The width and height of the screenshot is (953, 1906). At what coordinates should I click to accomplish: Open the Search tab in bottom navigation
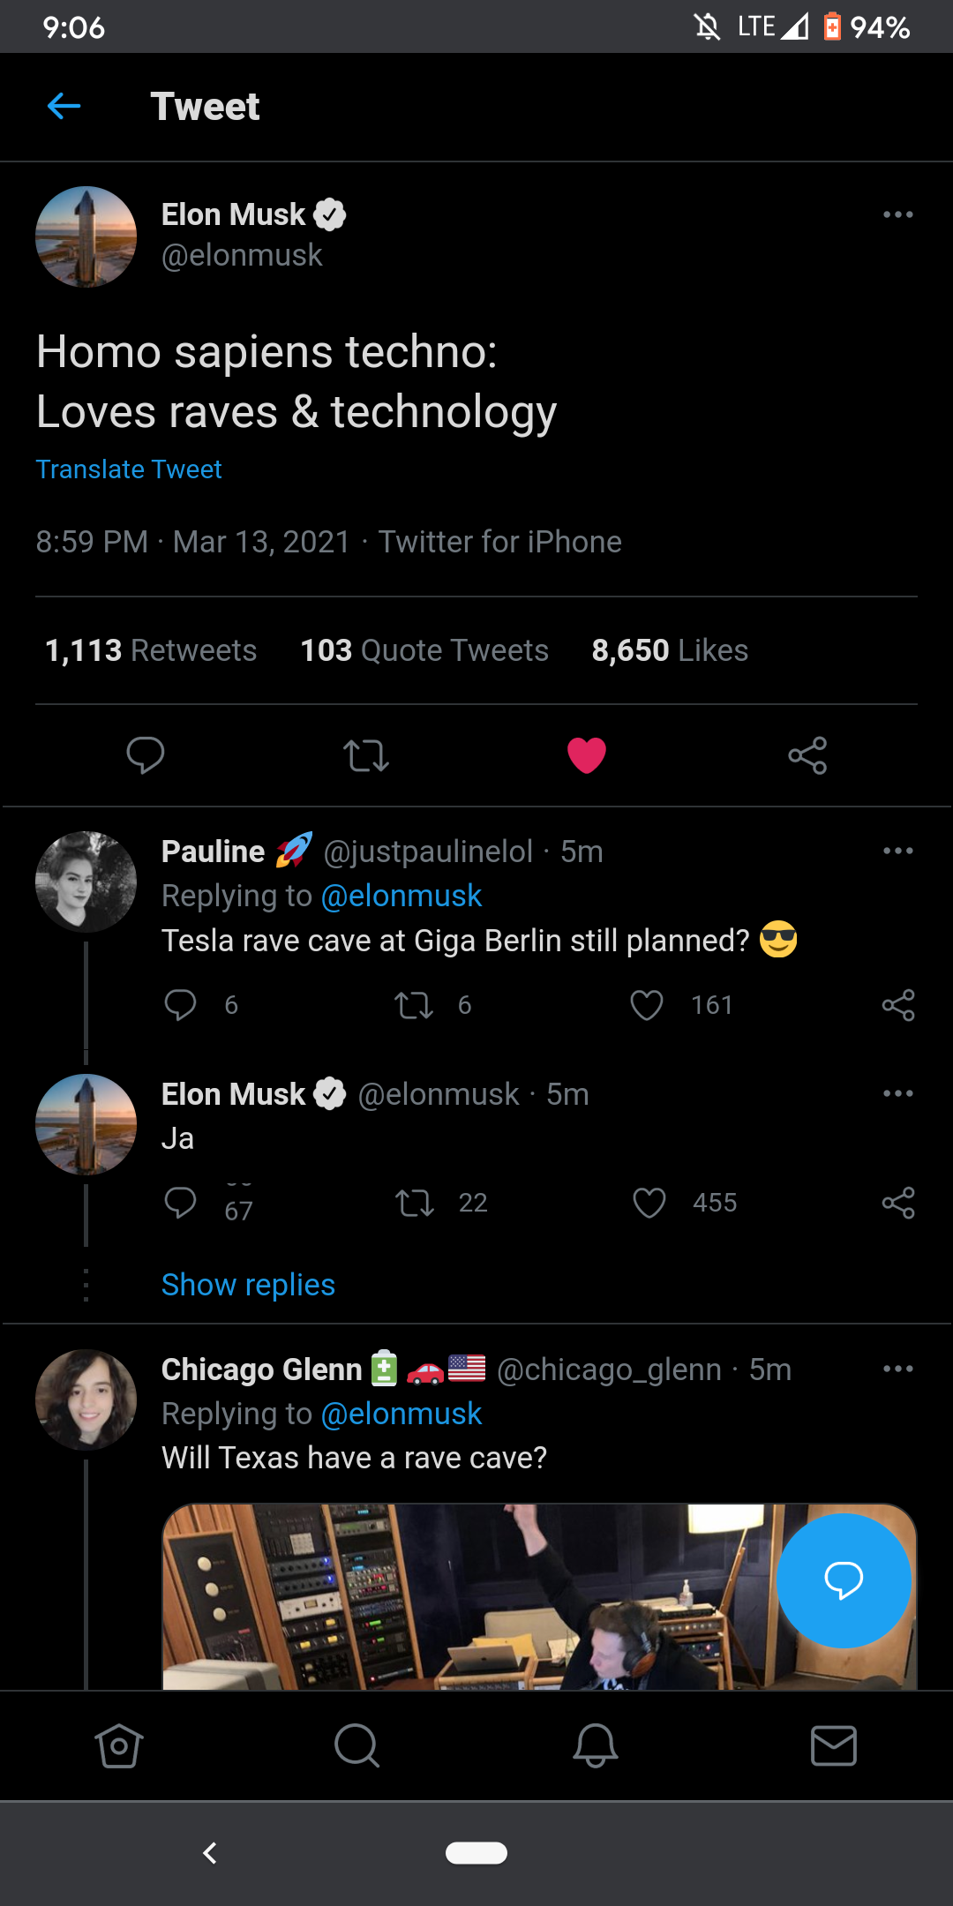356,1745
